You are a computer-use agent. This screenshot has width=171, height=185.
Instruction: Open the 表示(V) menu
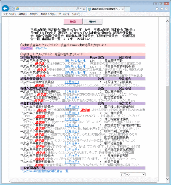(33, 14)
